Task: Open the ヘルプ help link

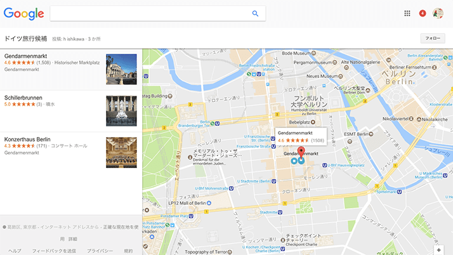Action: pyautogui.click(x=15, y=251)
